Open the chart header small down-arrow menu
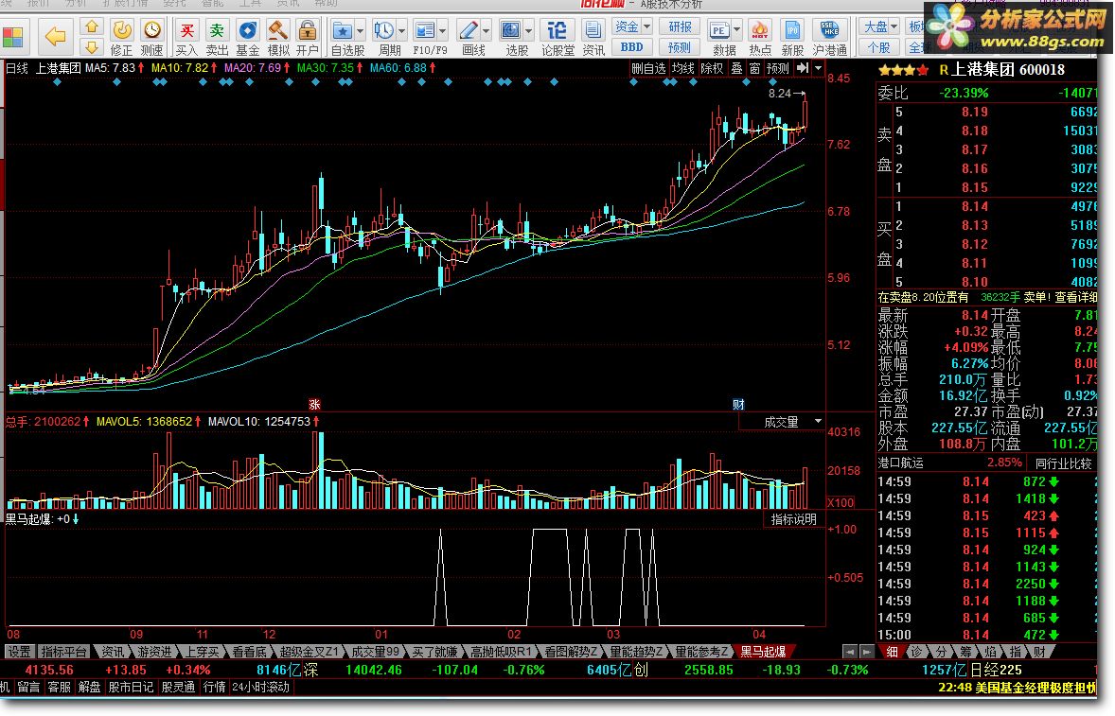This screenshot has height=716, width=1115. (819, 68)
